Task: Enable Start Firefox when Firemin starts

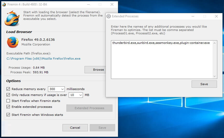Action: (x=8, y=101)
